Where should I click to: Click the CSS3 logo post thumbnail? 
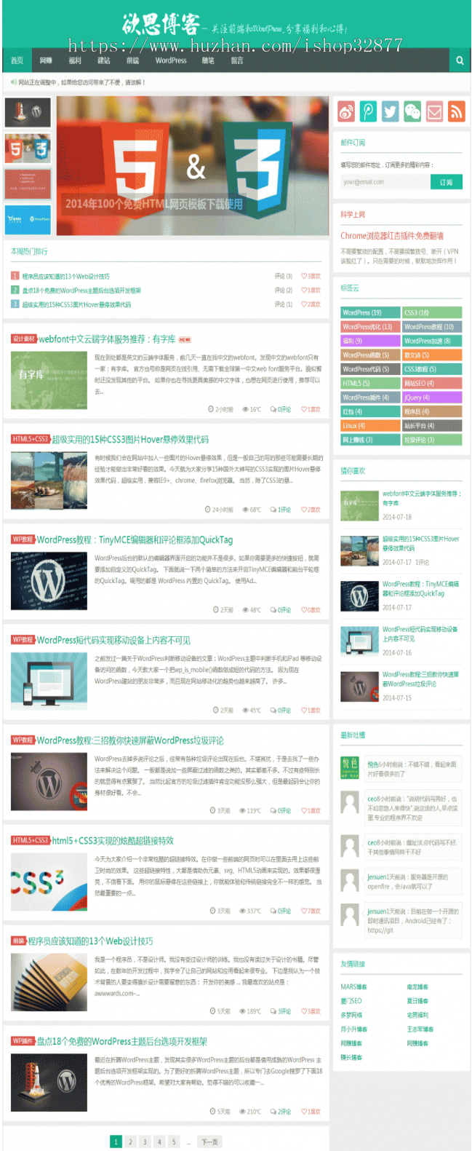[x=49, y=882]
